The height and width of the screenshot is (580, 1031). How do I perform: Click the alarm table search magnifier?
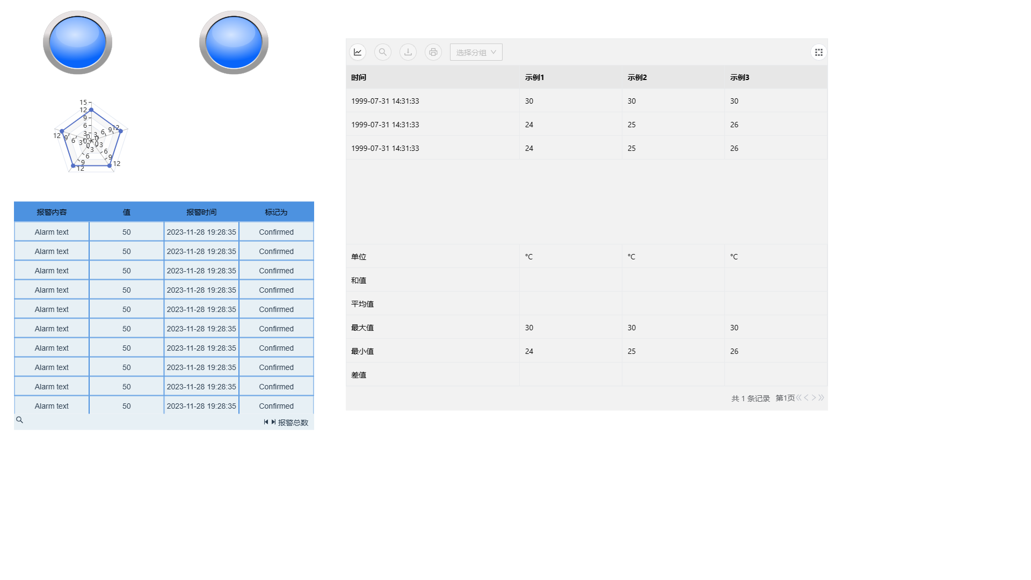tap(19, 420)
